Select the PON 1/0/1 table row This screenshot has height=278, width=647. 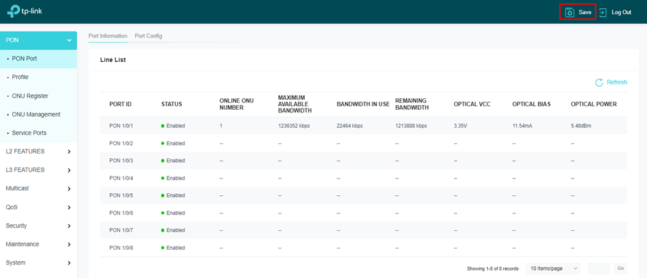(x=363, y=126)
